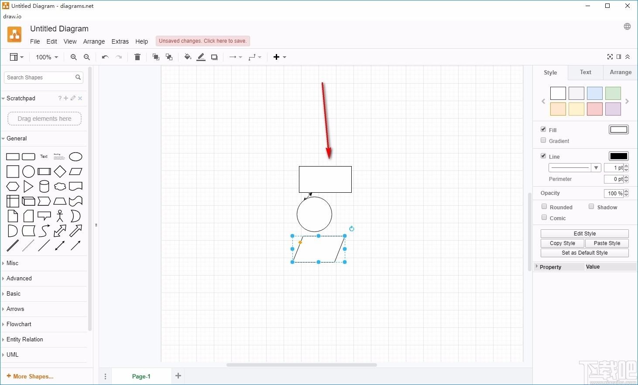Switch to the Arrange tab
The width and height of the screenshot is (638, 385).
click(621, 72)
